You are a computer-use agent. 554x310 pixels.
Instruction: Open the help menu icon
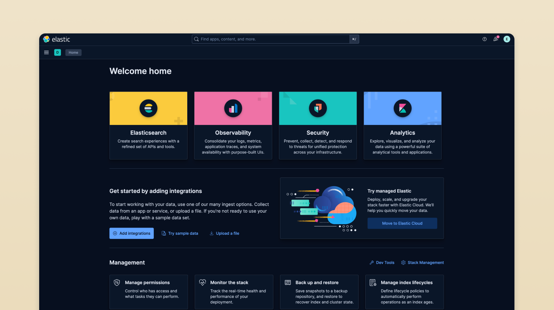pyautogui.click(x=484, y=39)
